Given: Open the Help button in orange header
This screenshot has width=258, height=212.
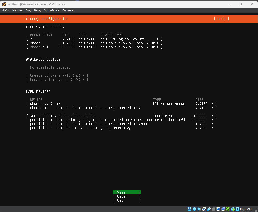Looking at the screenshot, I should (x=221, y=19).
